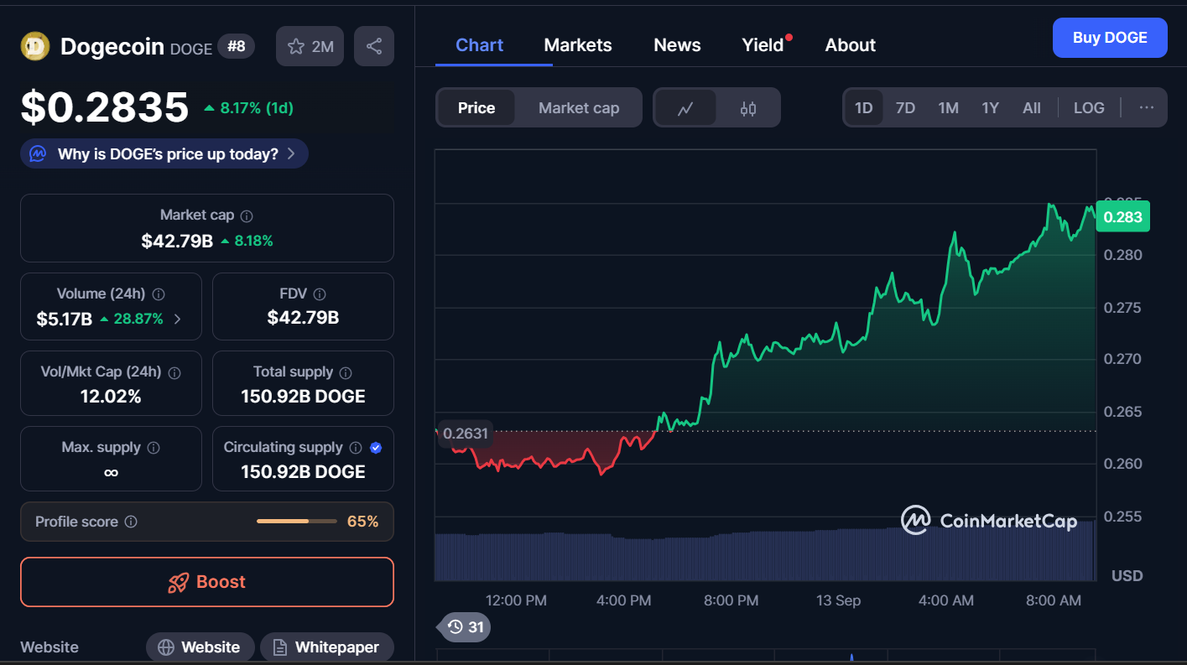
Task: Click the 13 Sep axis label
Action: 837,600
